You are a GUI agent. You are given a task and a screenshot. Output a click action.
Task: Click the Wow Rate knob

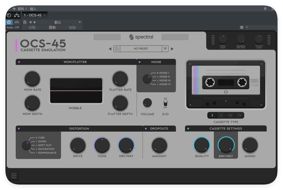coord(32,79)
